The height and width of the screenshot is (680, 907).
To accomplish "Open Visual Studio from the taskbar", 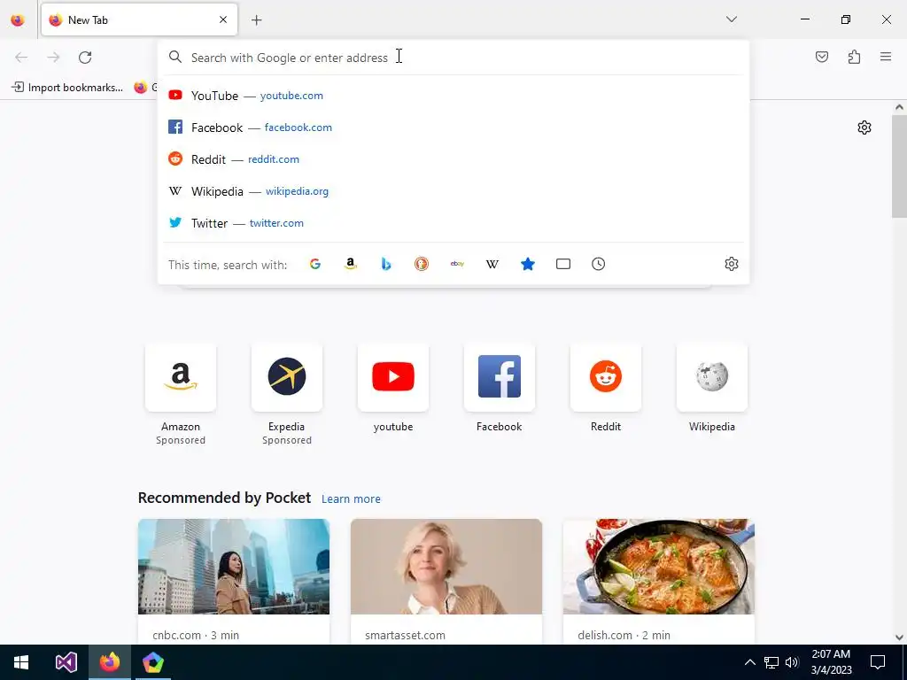I will [x=66, y=662].
